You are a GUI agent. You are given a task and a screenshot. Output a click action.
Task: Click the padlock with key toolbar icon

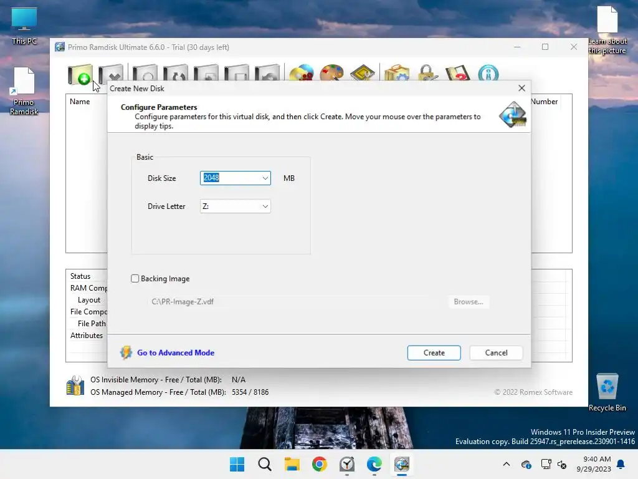click(x=427, y=73)
